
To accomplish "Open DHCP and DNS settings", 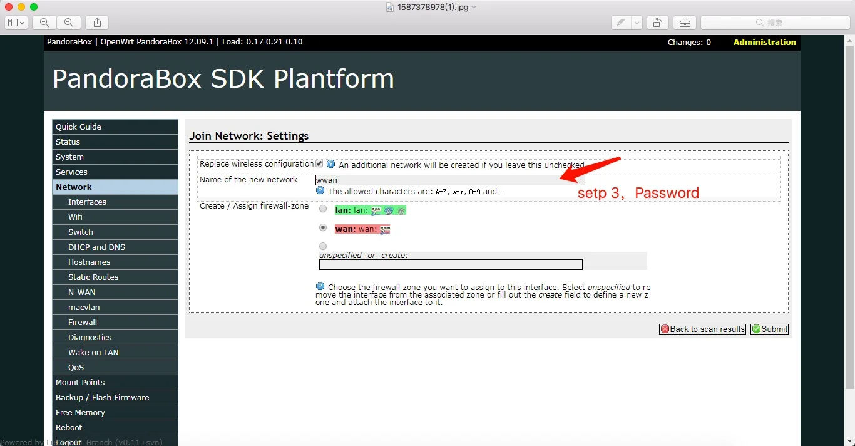I will tap(115, 247).
